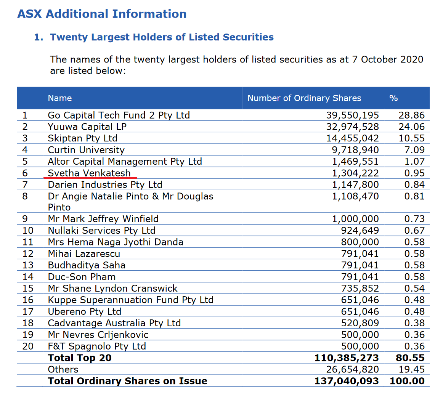443x393 pixels.
Task: Click percentage value 0.67
Action: tap(414, 231)
